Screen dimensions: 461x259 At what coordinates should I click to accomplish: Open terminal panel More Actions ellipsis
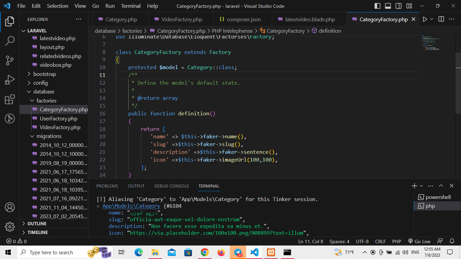pyautogui.click(x=430, y=186)
